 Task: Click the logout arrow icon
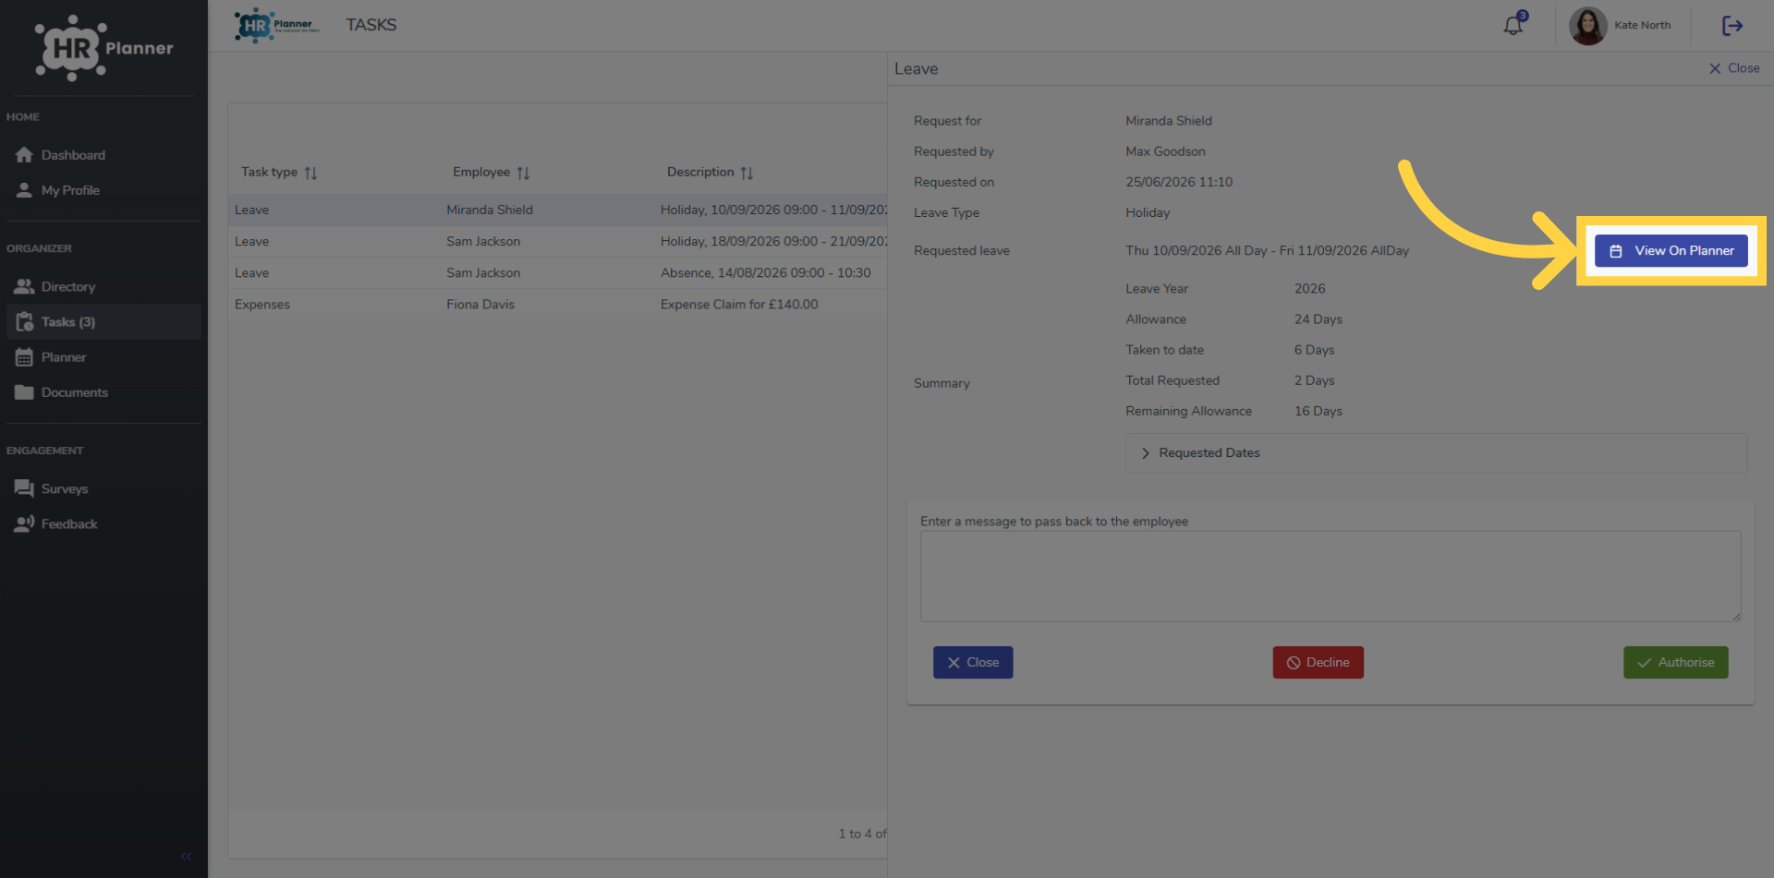point(1732,26)
